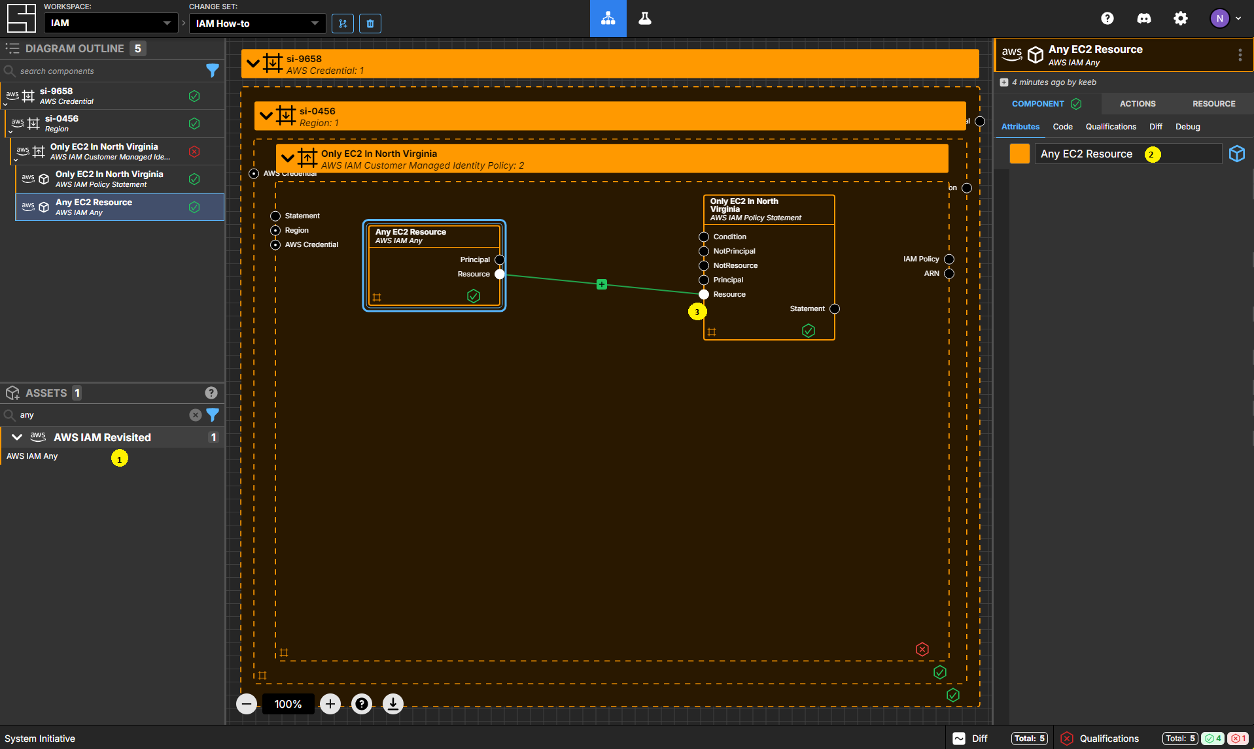Click green qualification icon on Any EC2 Resource node
Image resolution: width=1254 pixels, height=749 pixels.
point(474,297)
